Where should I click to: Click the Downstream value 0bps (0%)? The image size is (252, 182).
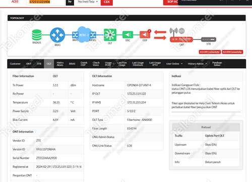pos(211,154)
